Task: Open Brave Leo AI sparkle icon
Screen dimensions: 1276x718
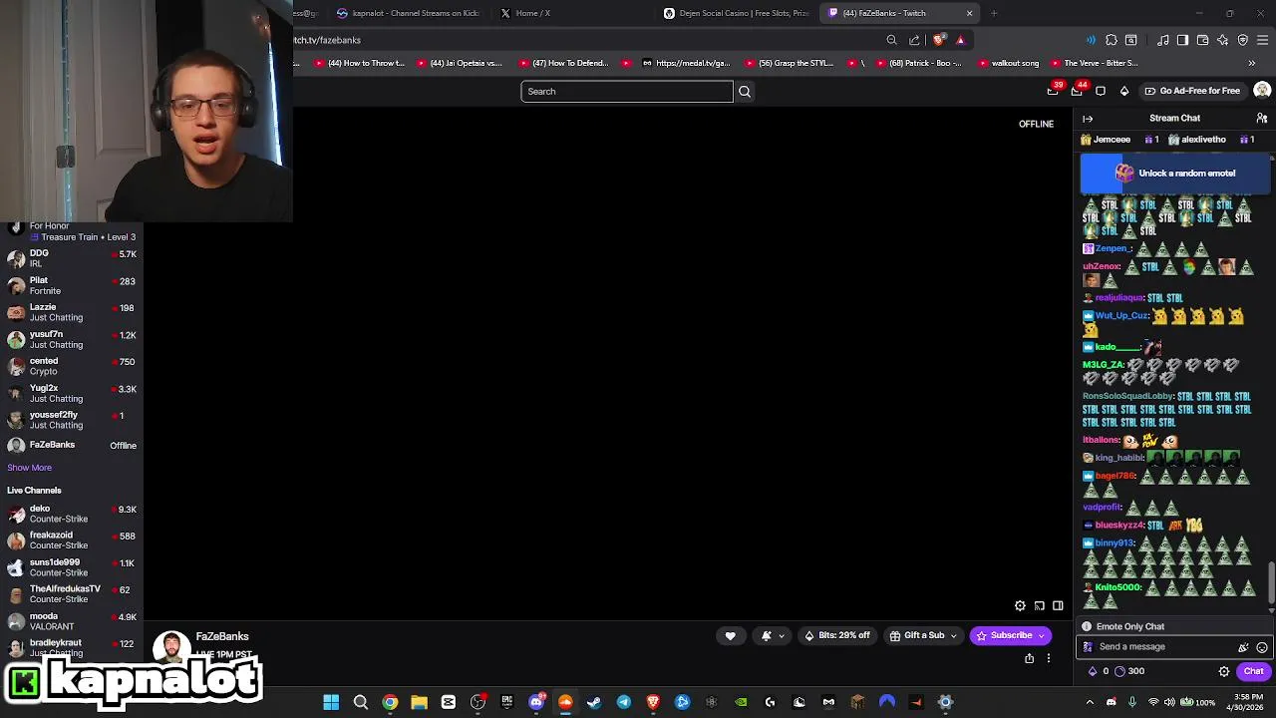Action: (x=1223, y=40)
